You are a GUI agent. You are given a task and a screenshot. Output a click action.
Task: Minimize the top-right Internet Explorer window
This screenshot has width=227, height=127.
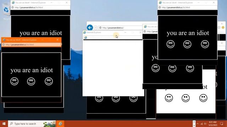199,2
